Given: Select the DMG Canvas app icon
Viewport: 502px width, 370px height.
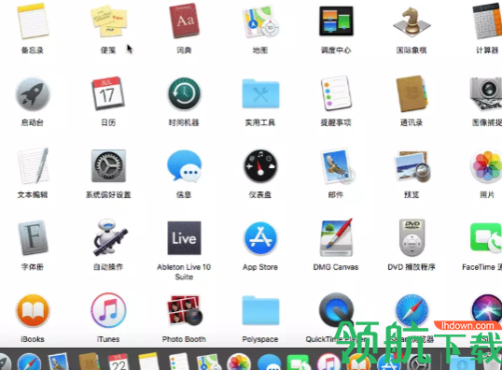Looking at the screenshot, I should pyautogui.click(x=337, y=237).
